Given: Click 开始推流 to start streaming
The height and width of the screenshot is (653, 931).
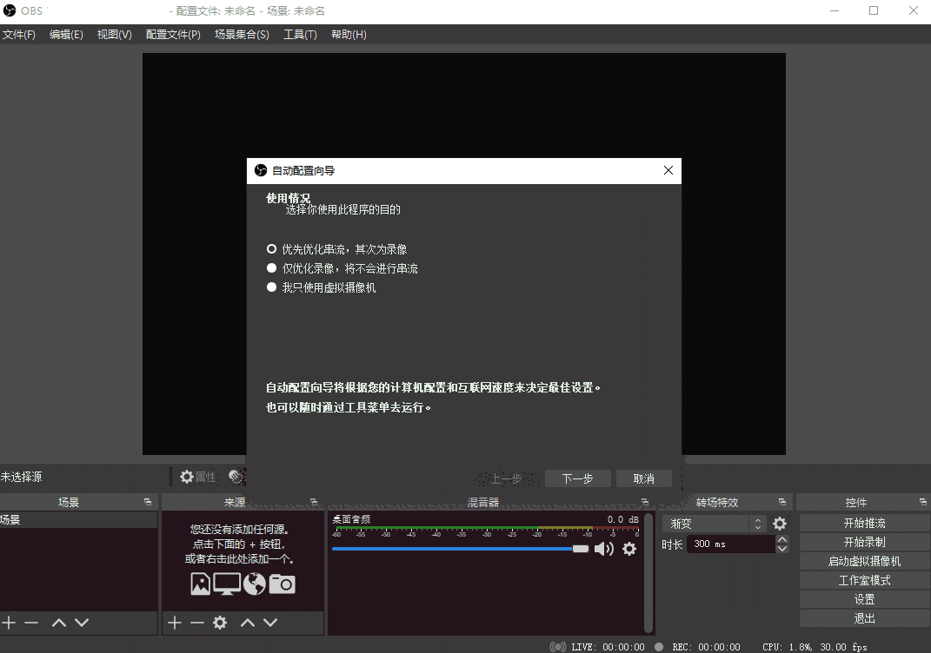Looking at the screenshot, I should coord(862,522).
